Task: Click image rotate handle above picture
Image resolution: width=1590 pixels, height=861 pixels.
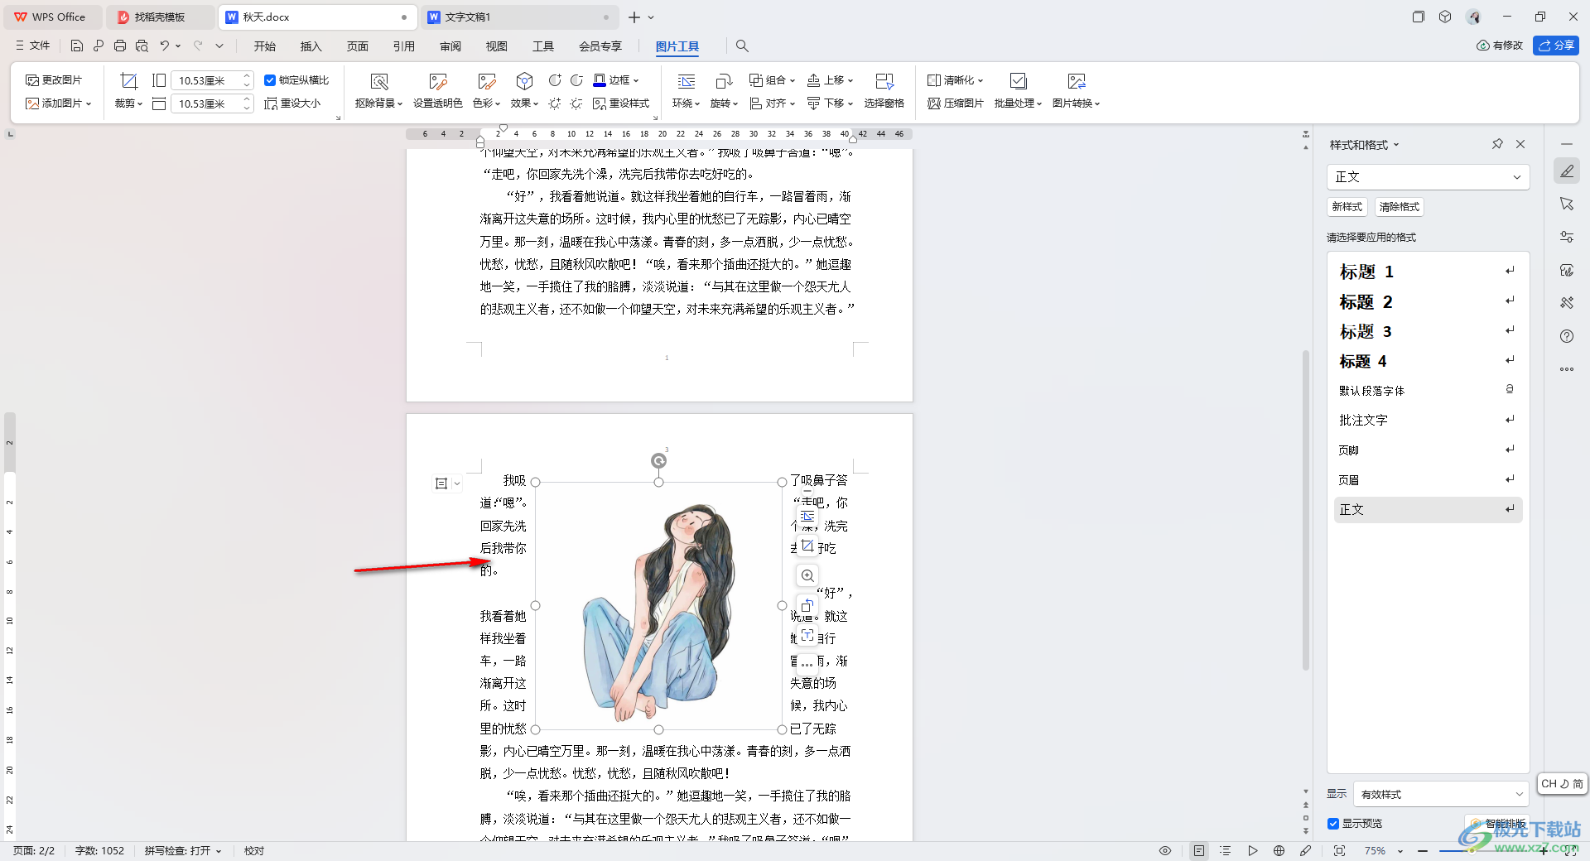Action: pos(658,460)
